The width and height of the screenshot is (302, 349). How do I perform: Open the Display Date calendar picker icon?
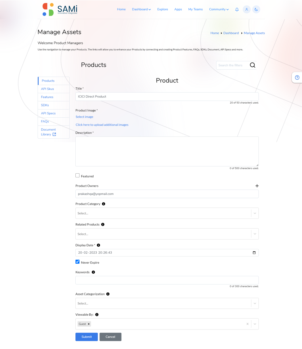(254, 253)
